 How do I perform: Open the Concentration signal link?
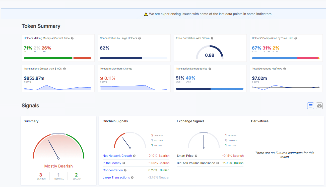click(113, 170)
